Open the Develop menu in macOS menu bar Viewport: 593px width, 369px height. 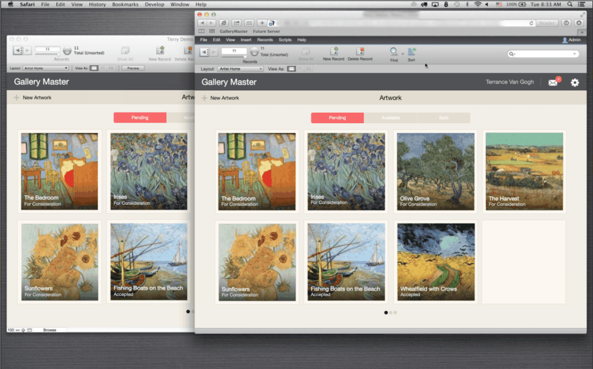(x=154, y=5)
